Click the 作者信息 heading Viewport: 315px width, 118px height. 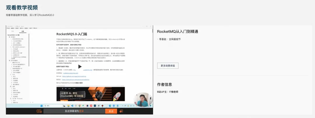[164, 84]
